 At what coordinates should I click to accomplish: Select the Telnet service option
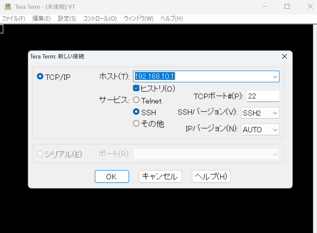point(136,100)
